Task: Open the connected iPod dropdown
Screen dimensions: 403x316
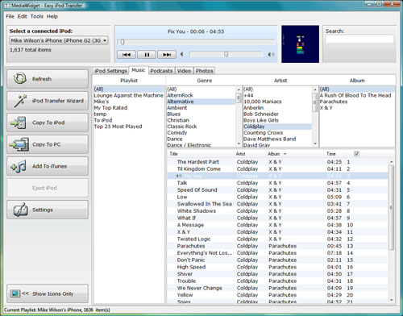Action: pos(59,40)
